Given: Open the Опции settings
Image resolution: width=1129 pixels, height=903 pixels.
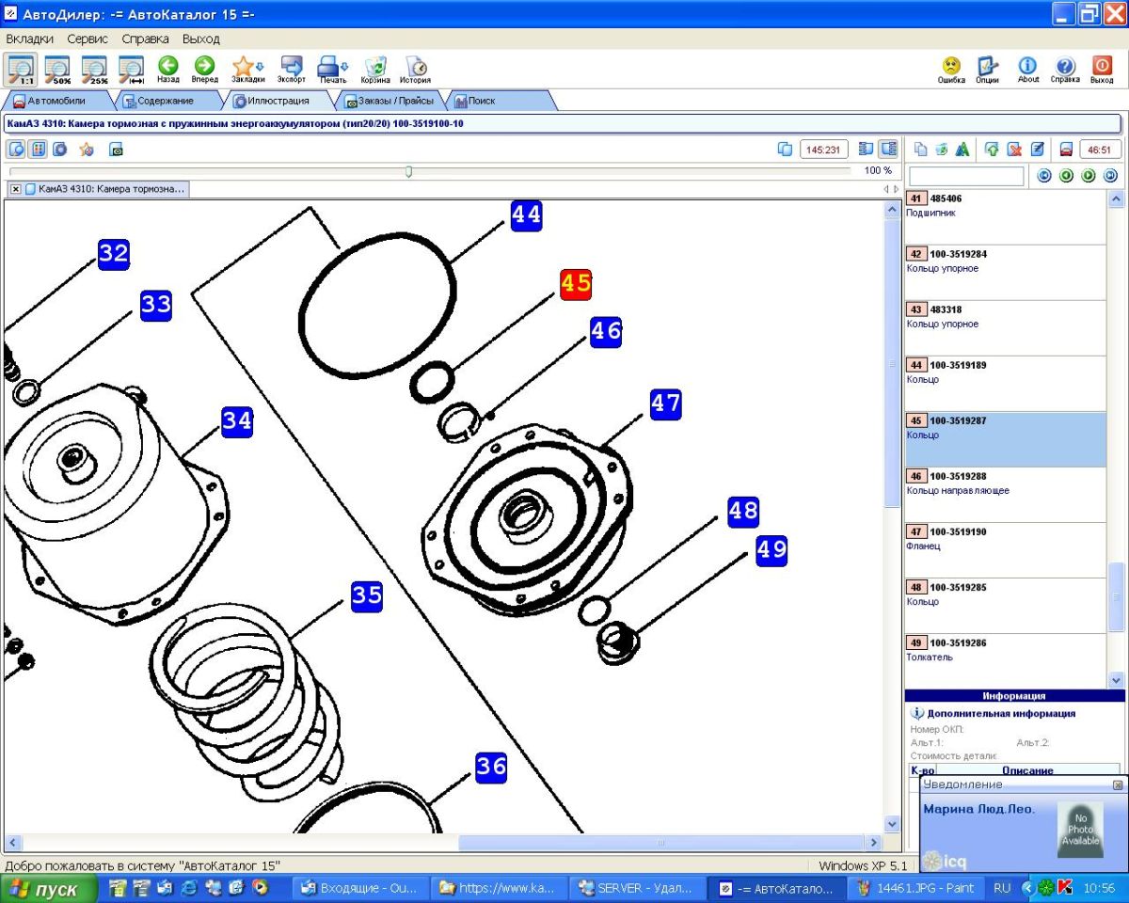Looking at the screenshot, I should point(987,69).
